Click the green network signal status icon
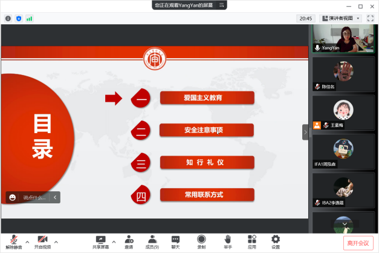 tap(29, 18)
